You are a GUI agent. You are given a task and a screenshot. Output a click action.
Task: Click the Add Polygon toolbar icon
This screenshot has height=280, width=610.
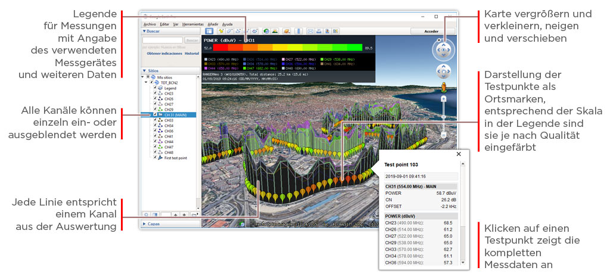[x=229, y=31]
